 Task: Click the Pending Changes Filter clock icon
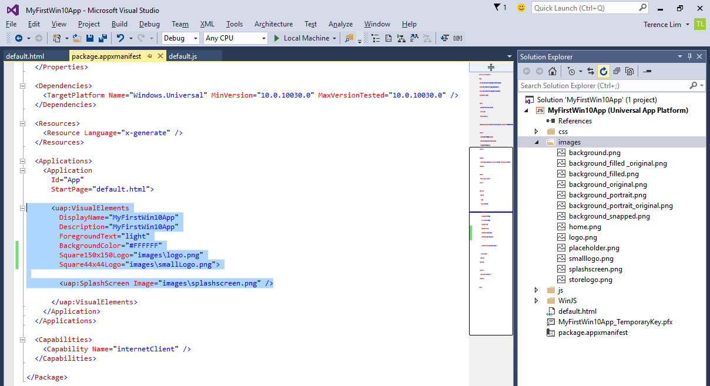(x=571, y=71)
